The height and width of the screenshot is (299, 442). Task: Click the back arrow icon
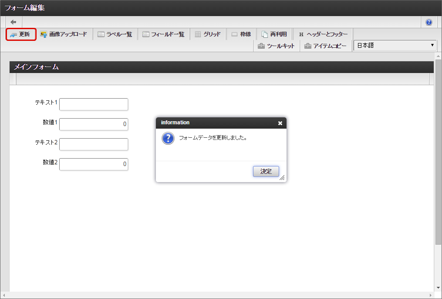pyautogui.click(x=13, y=22)
